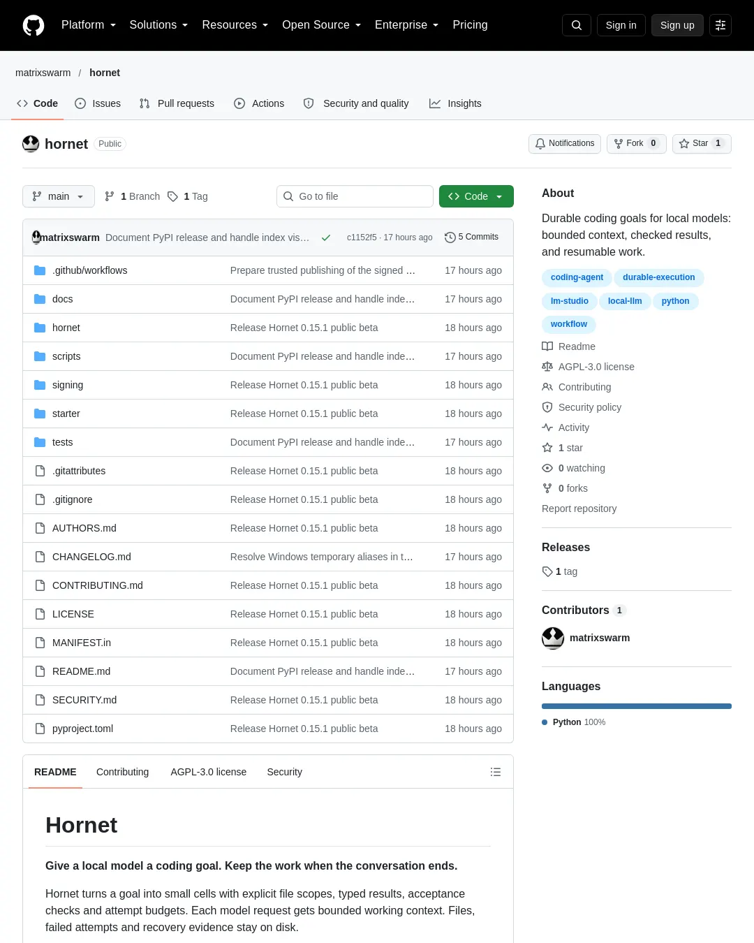
Task: Open 1 Tag link beside branches
Action: pyautogui.click(x=188, y=196)
